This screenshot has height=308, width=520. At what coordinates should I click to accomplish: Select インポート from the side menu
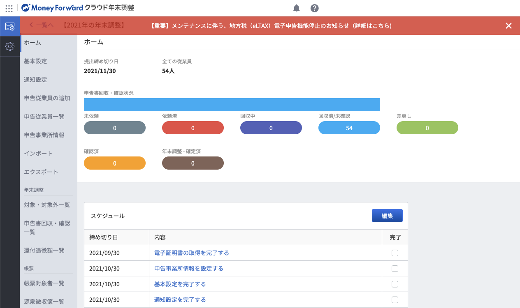point(38,154)
